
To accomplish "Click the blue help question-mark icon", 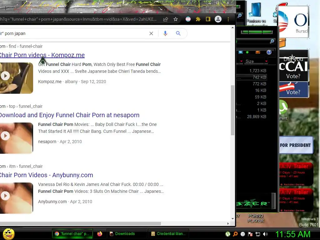I will coord(269,52).
